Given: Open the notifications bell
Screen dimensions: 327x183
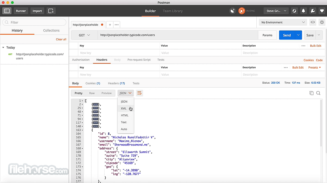Looking at the screenshot, I should pyautogui.click(x=303, y=11).
